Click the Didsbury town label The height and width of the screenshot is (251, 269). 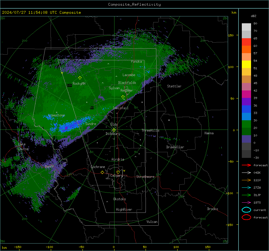pyautogui.click(x=113, y=134)
